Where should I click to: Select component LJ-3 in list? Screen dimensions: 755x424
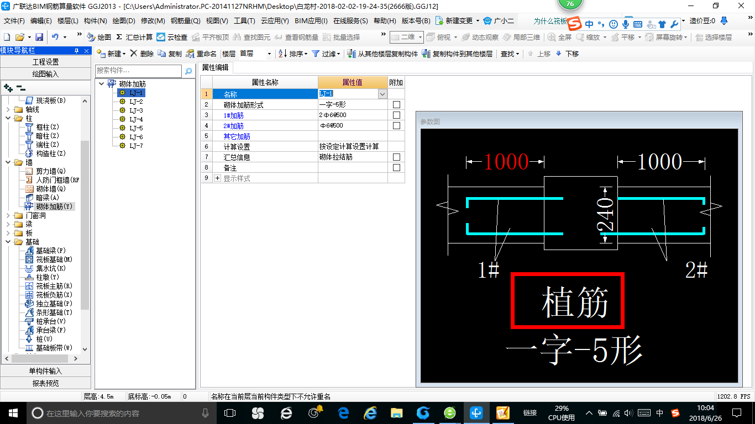135,110
